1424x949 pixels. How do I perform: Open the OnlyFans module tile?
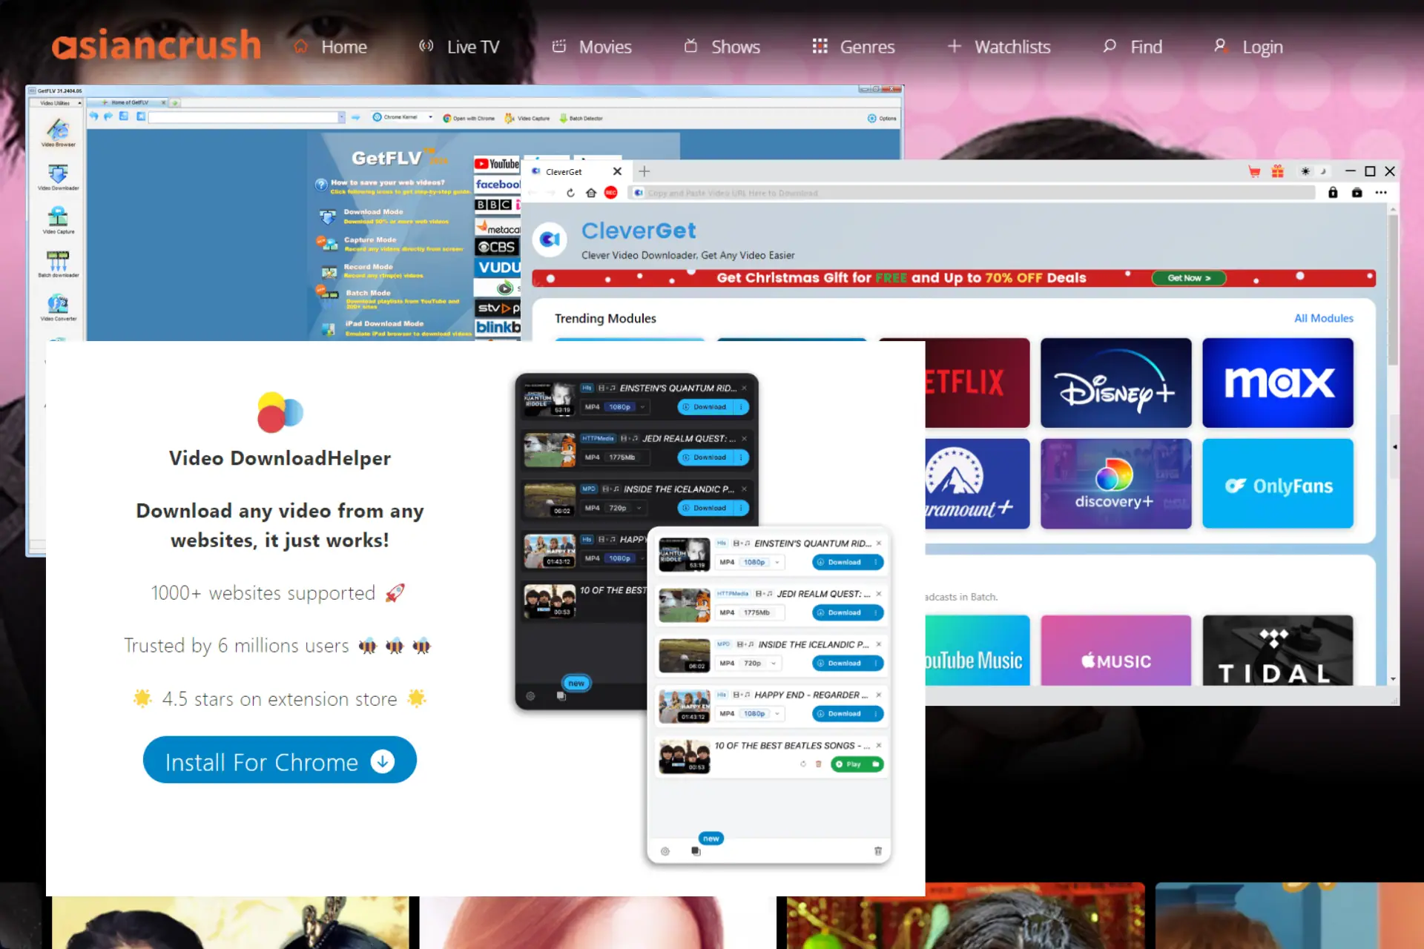click(x=1278, y=483)
